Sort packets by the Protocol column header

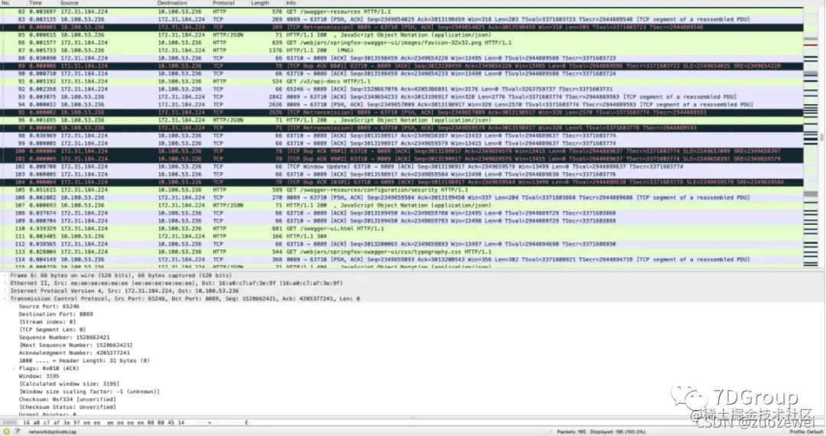coord(229,3)
